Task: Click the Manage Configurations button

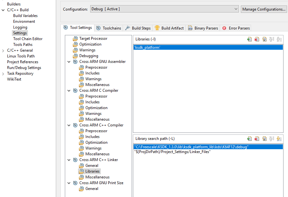Action: 264,9
